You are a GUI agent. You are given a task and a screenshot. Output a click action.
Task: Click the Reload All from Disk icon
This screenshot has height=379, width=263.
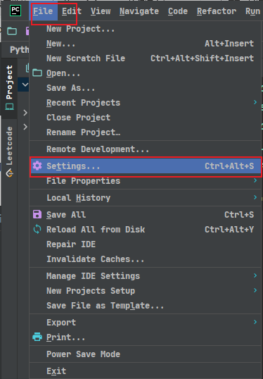click(x=37, y=229)
